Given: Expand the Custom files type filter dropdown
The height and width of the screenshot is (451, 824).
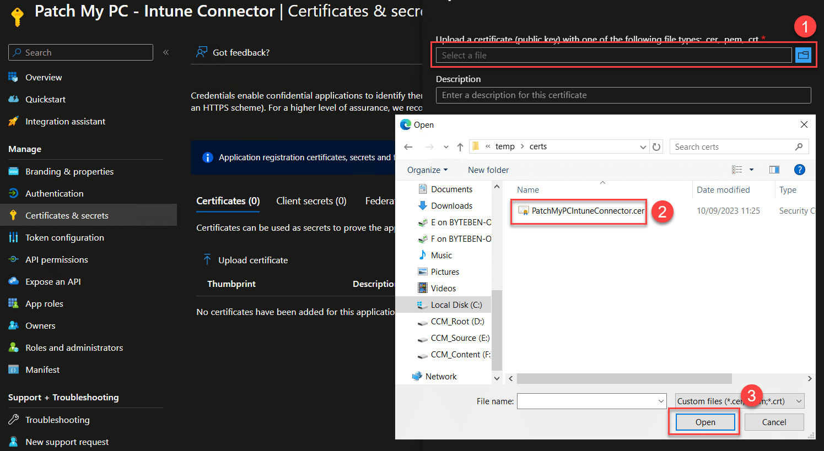Looking at the screenshot, I should 799,401.
